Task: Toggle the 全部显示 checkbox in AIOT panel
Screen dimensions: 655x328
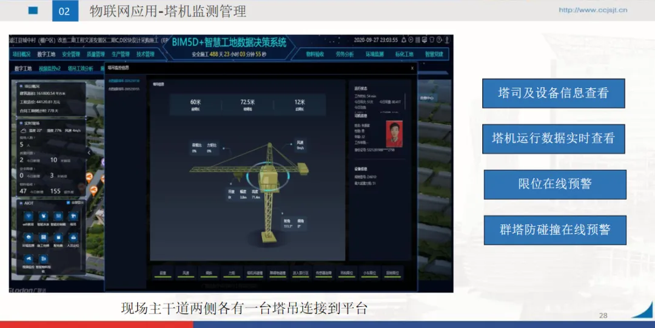Action: (68, 203)
